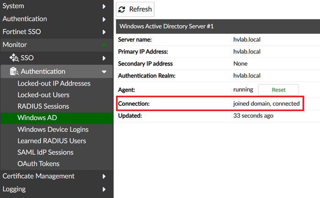
Task: Expand the Logging menu arrow
Action: tap(104, 189)
